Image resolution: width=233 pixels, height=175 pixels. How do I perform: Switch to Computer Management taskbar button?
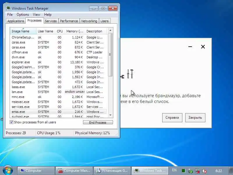74,171
